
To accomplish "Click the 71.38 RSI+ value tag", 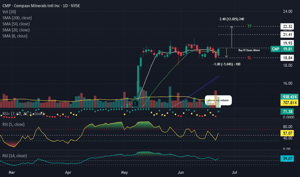I will 287,111.
